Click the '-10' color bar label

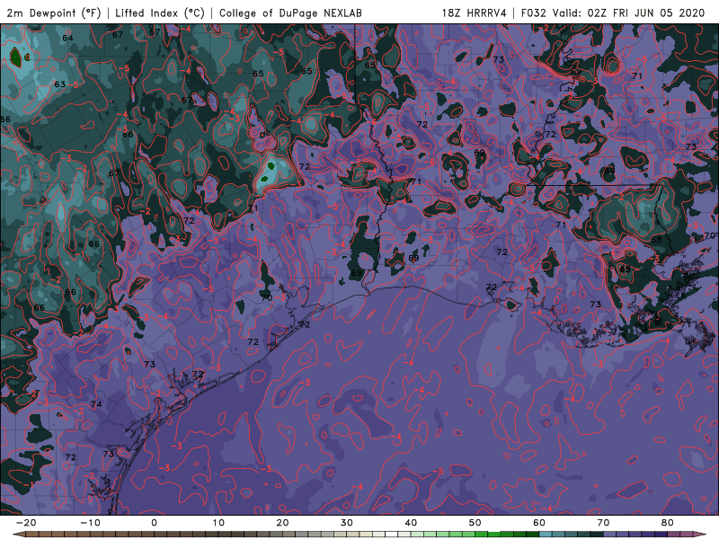click(x=90, y=523)
